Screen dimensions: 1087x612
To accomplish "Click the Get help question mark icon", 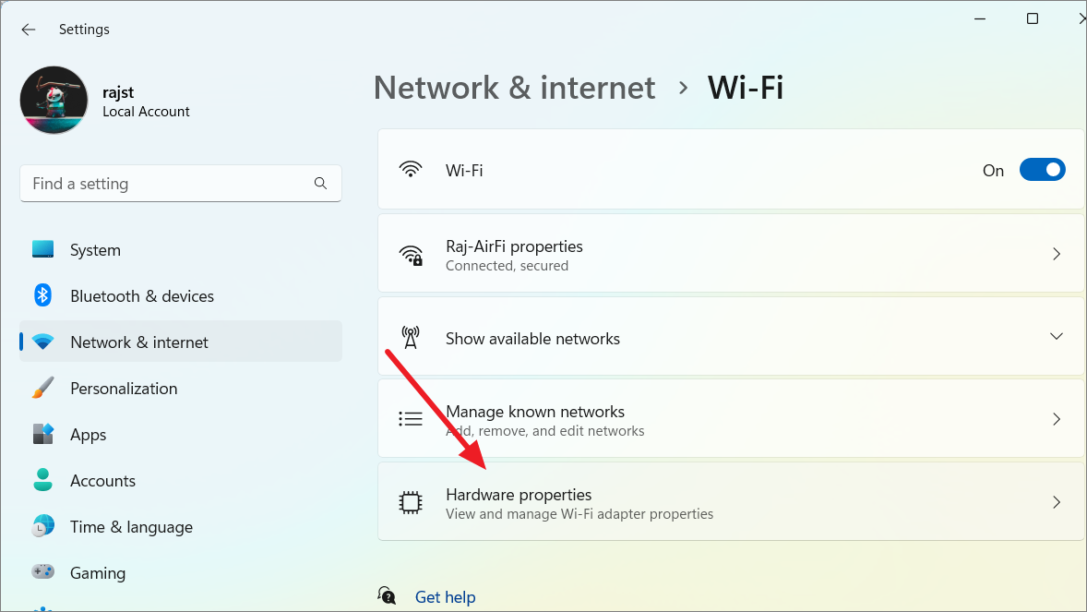I will click(387, 595).
